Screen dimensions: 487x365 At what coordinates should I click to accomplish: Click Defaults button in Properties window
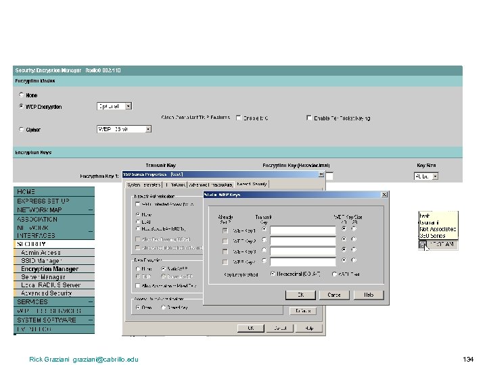click(x=303, y=311)
